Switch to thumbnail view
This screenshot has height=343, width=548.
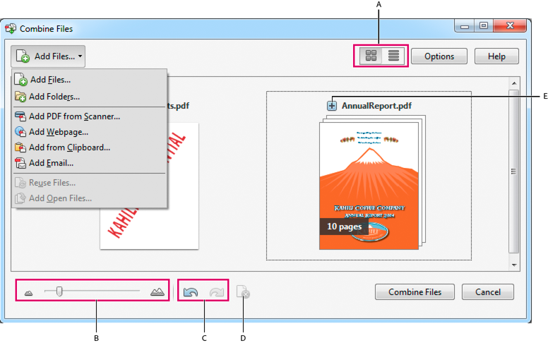point(371,56)
